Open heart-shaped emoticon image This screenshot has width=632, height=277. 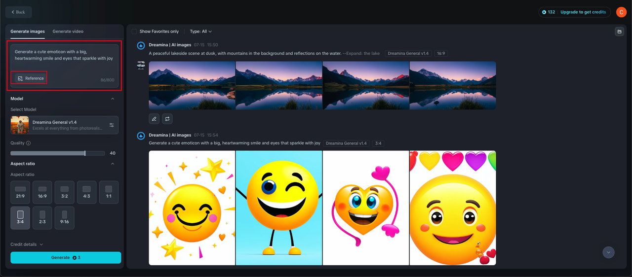click(366, 208)
